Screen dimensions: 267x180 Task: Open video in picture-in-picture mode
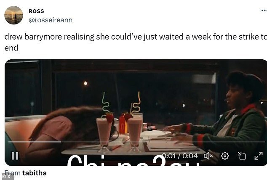click(242, 156)
